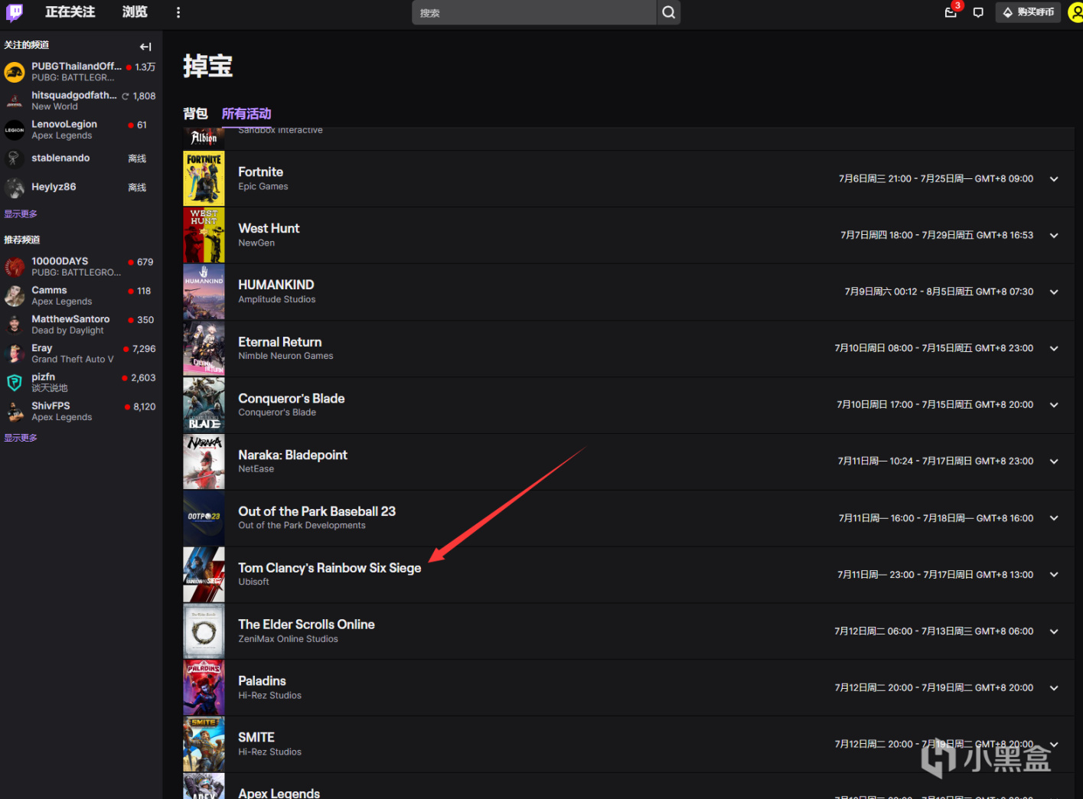The height and width of the screenshot is (799, 1083).
Task: Open the Fortnite game thumbnail
Action: pos(204,178)
